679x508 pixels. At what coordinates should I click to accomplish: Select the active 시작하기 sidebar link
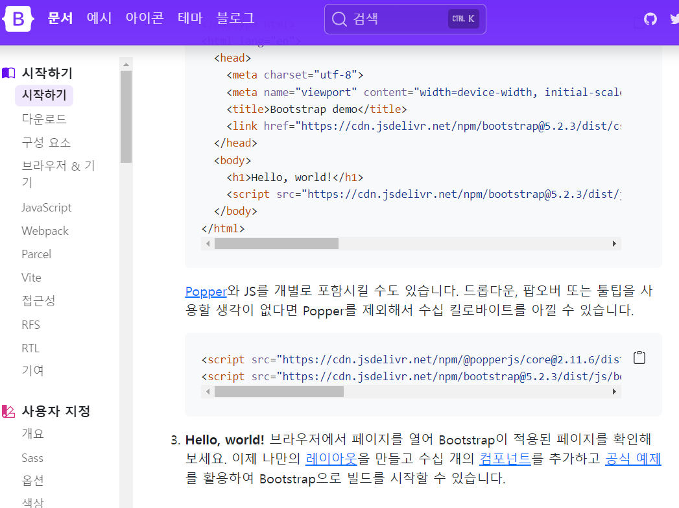43,95
